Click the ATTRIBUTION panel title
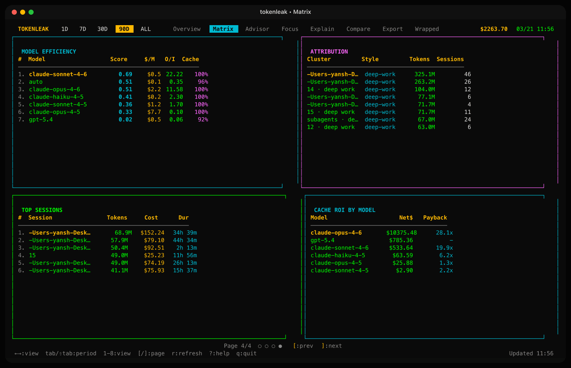The image size is (571, 368). coord(329,52)
